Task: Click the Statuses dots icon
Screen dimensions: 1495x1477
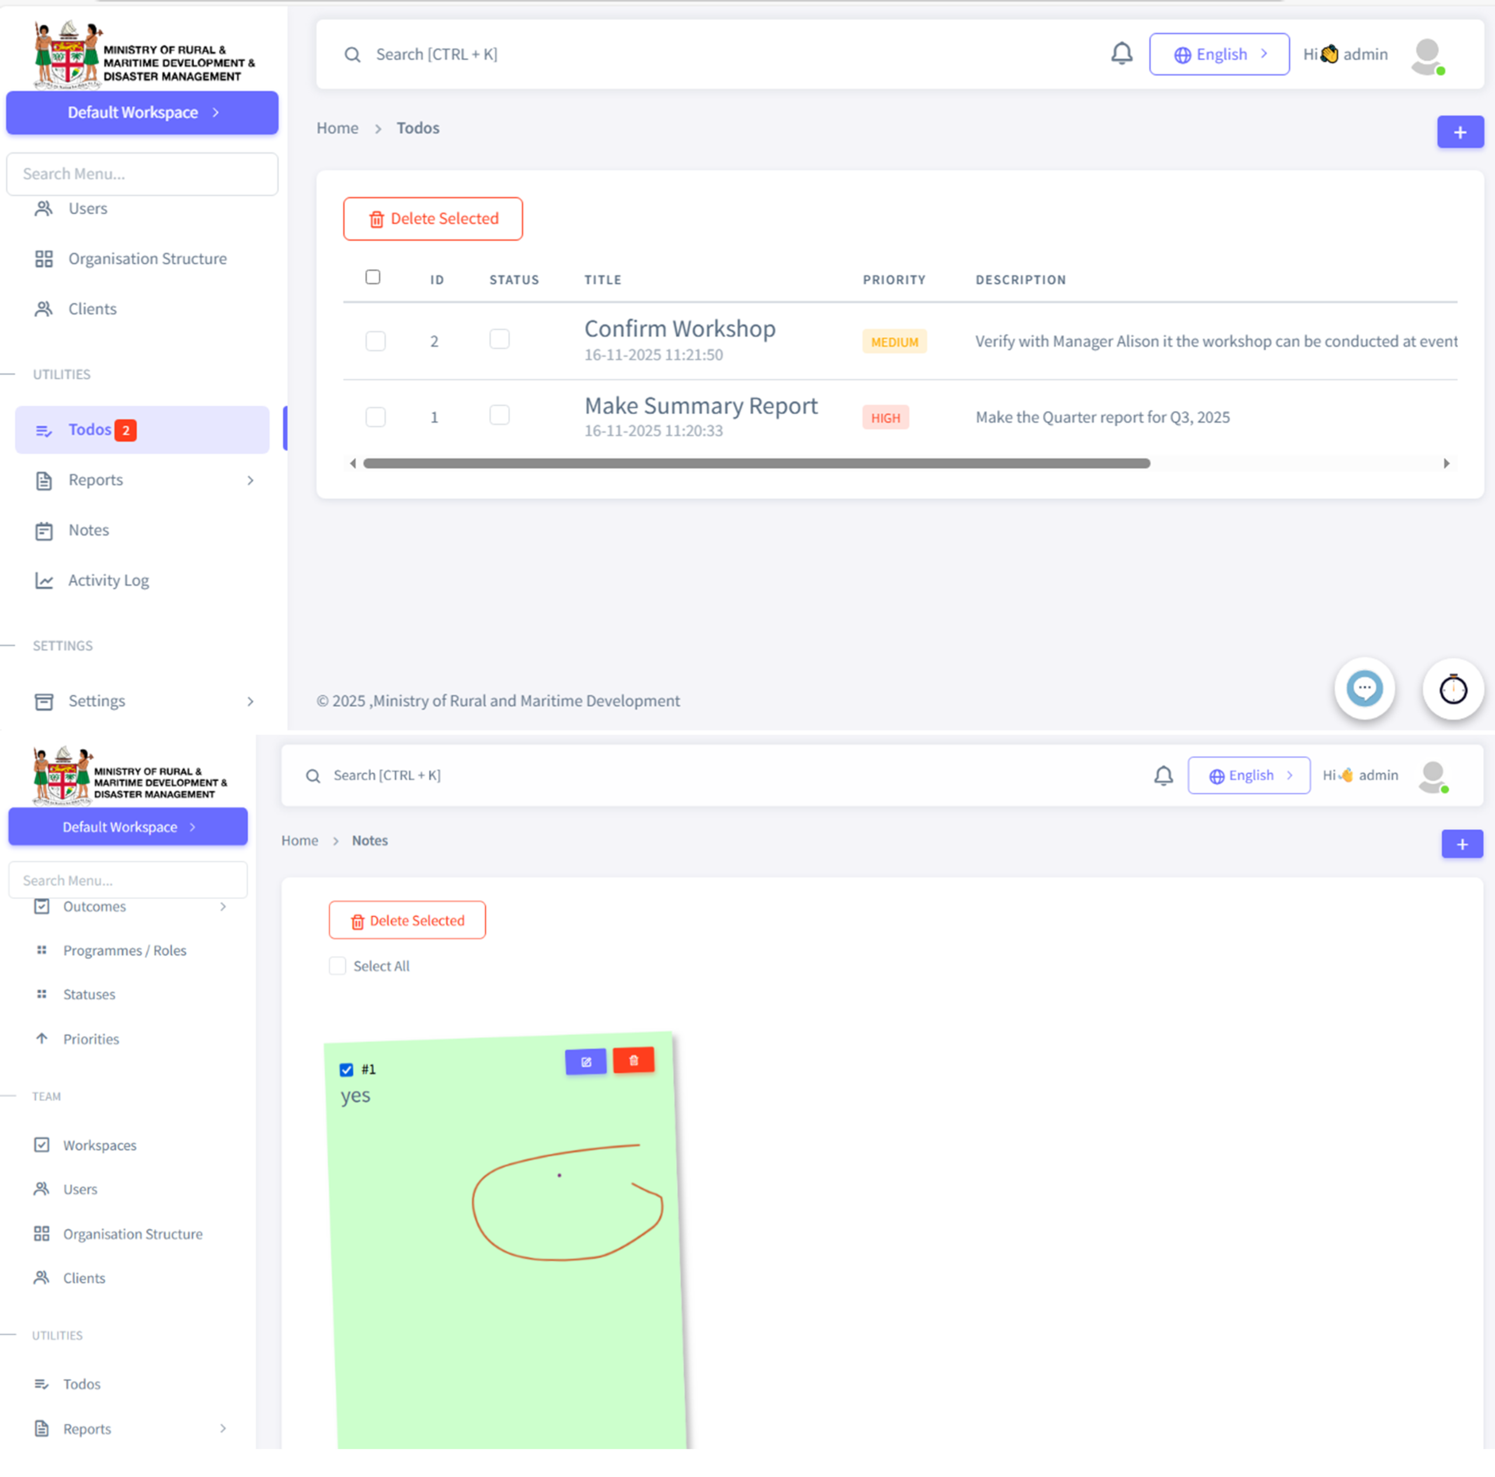Action: click(42, 993)
